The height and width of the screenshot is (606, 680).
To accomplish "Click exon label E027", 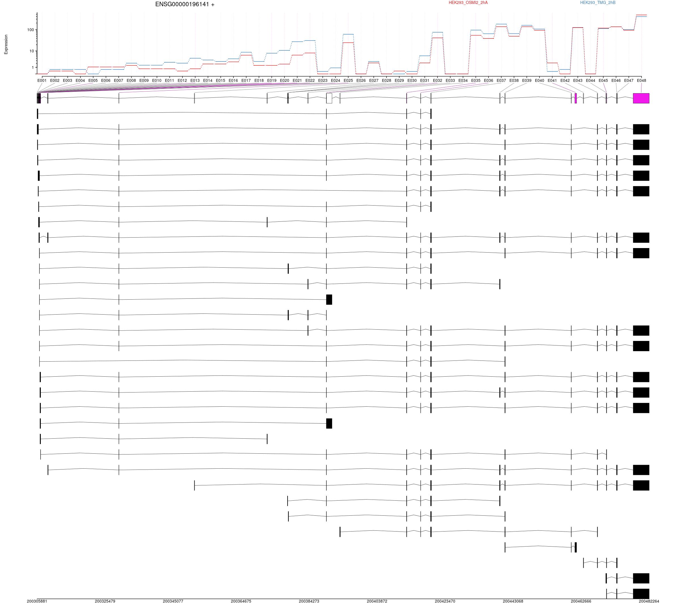I will tap(374, 81).
